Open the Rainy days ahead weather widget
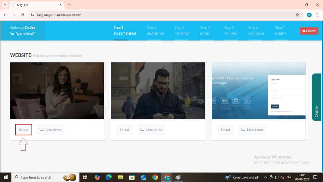Screen dimensions: 323x182 (x=241, y=177)
